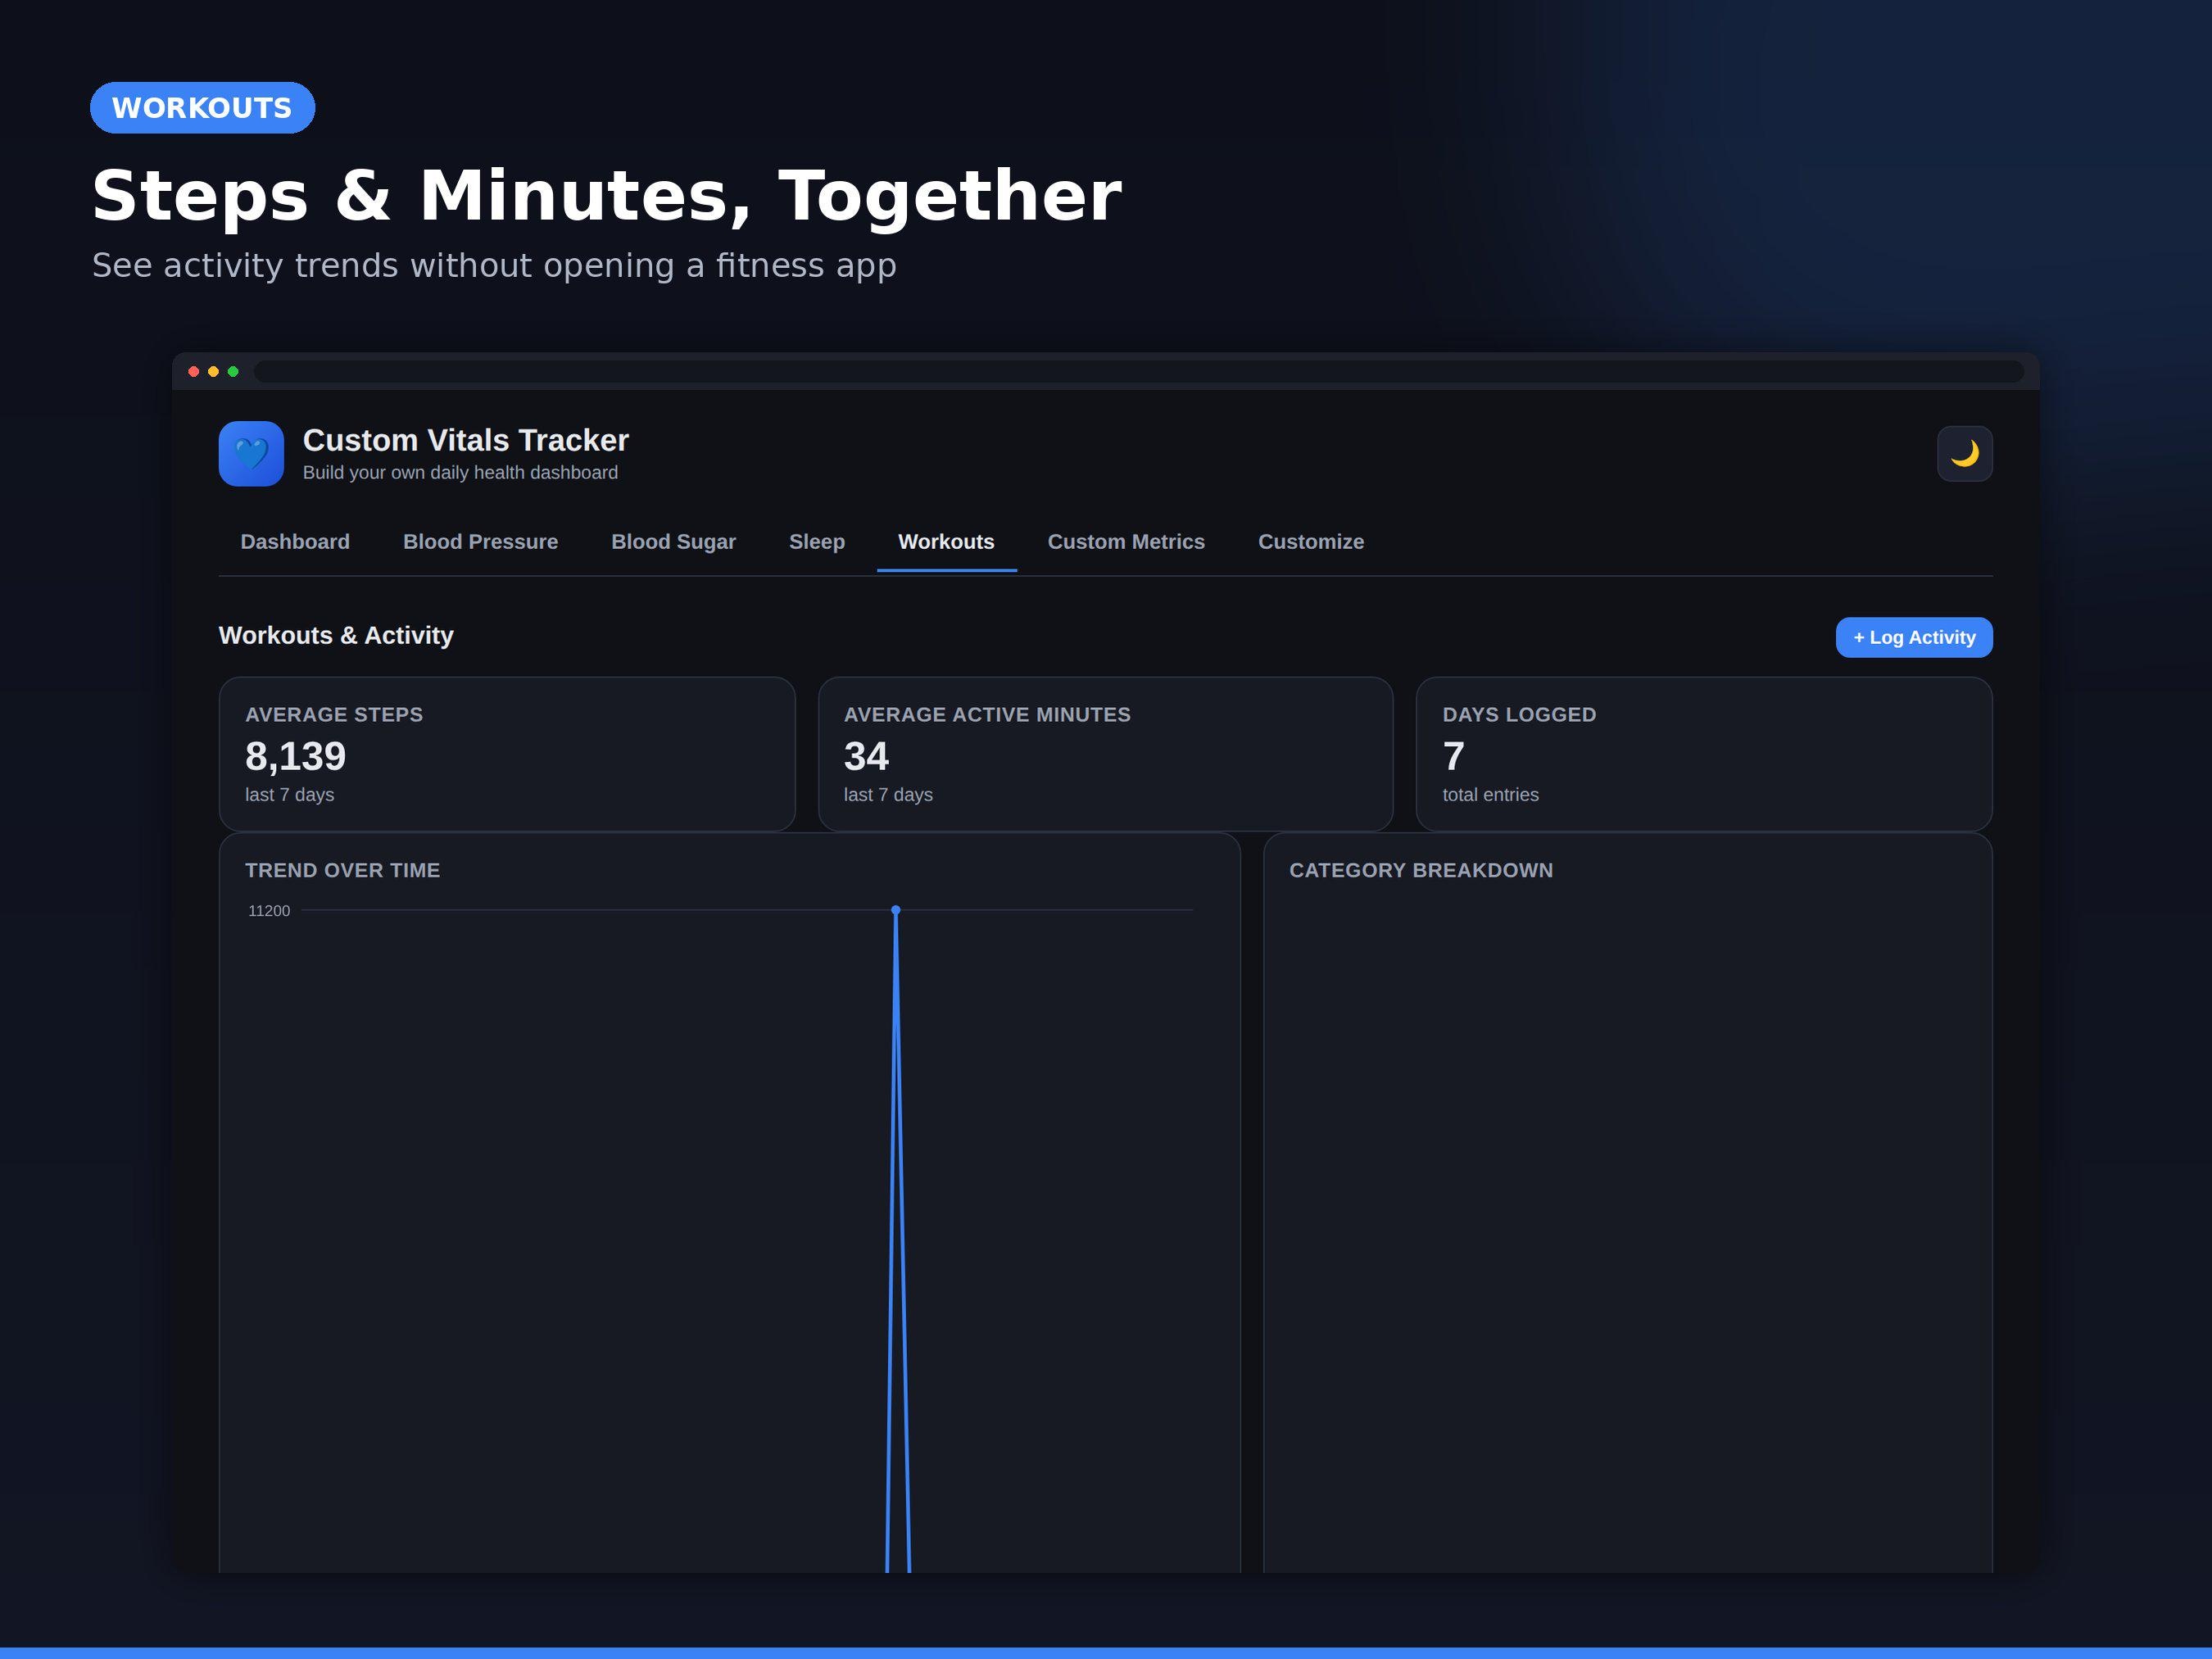The width and height of the screenshot is (2212, 1659).
Task: Click the Custom Vitals Tracker title
Action: click(x=465, y=440)
